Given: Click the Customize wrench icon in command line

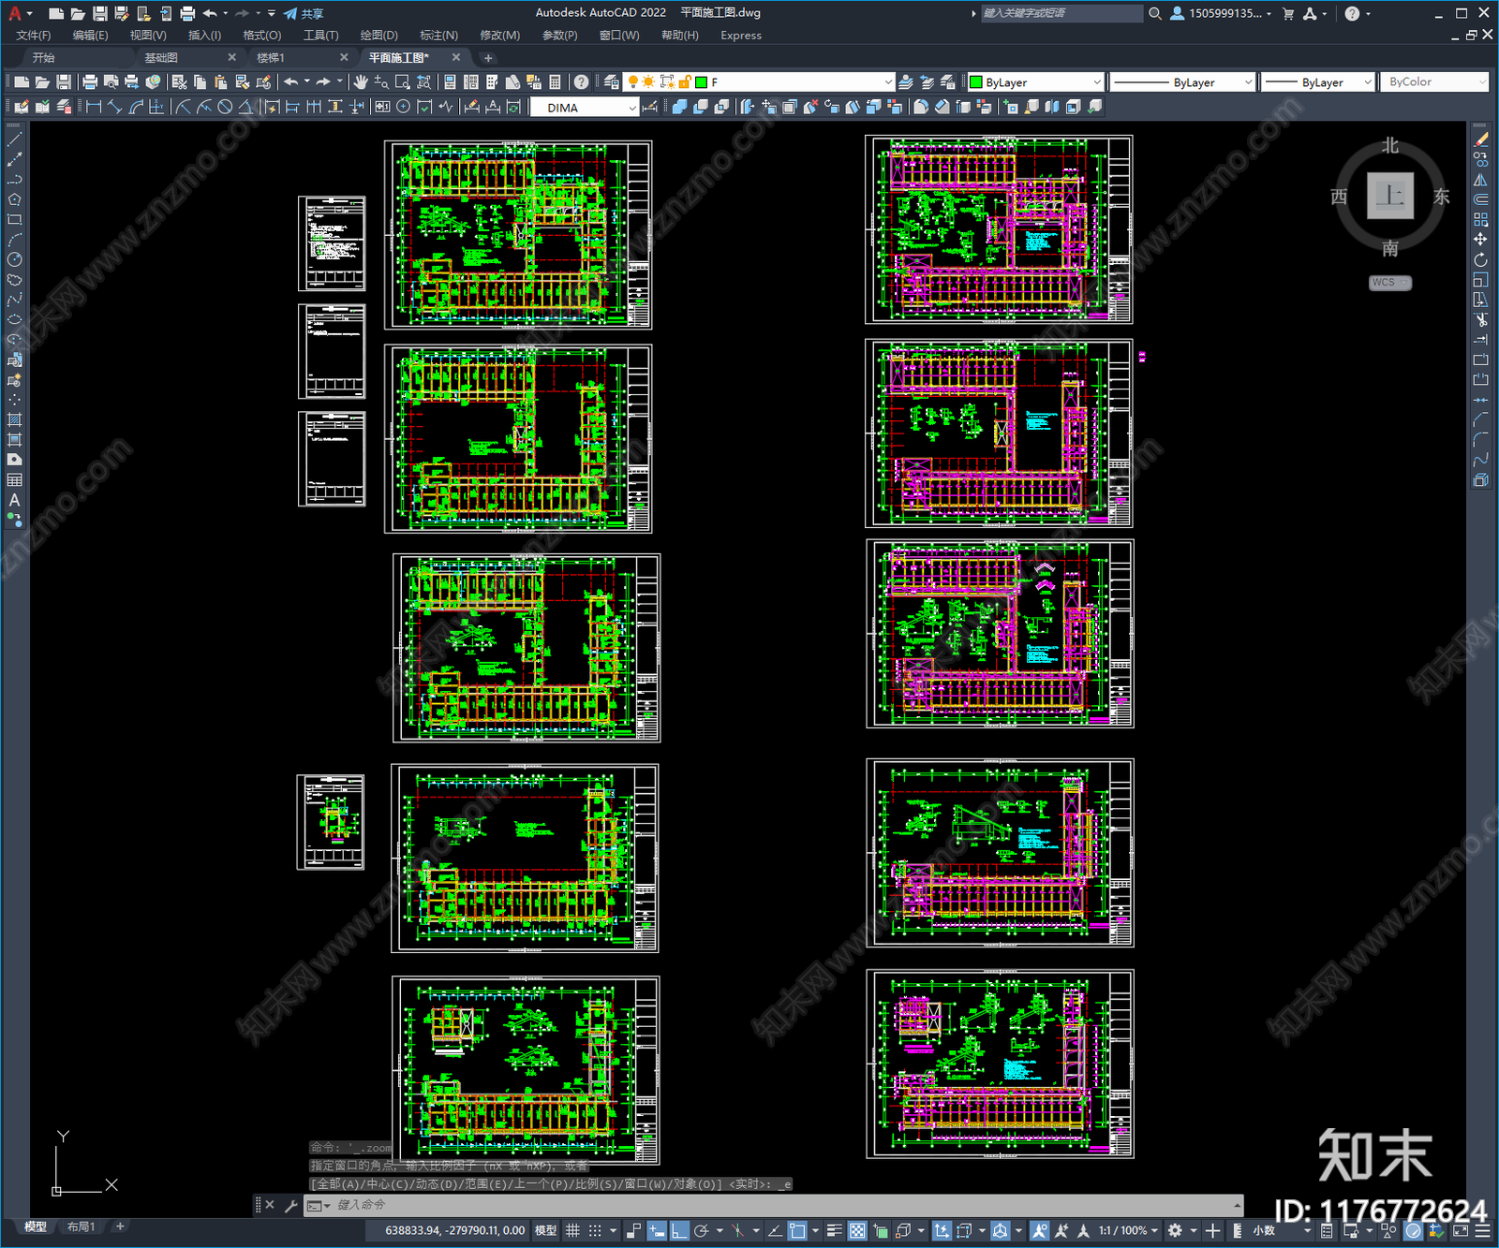Looking at the screenshot, I should [x=290, y=1205].
